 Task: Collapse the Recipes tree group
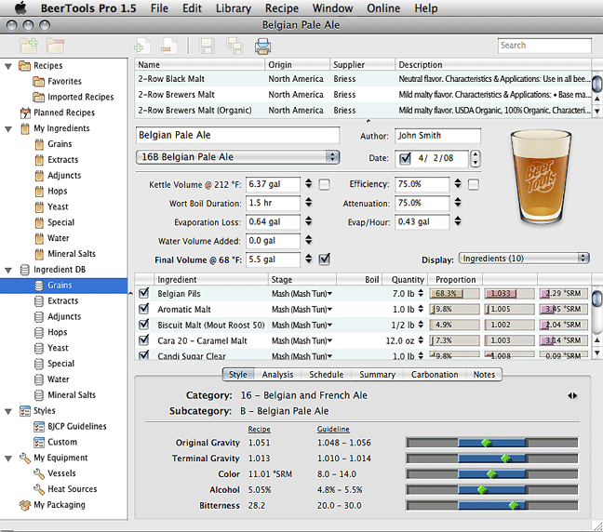(x=7, y=66)
